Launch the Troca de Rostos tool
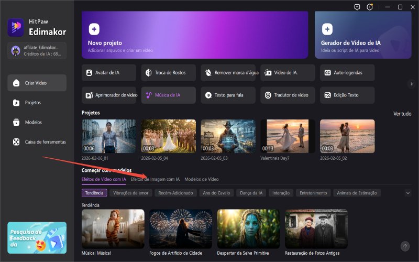419x262 pixels. (168, 73)
